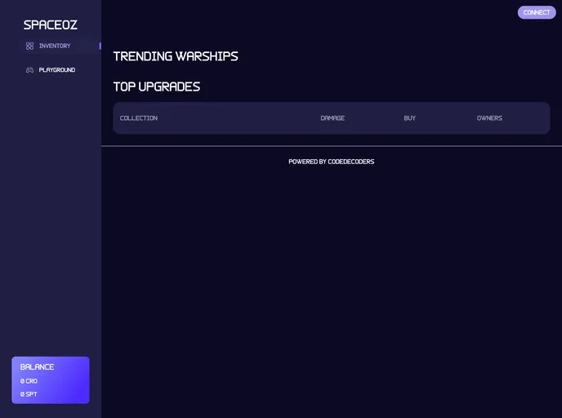Select the Top Upgrades heading
Screen dimensions: 562x418
coord(157,87)
